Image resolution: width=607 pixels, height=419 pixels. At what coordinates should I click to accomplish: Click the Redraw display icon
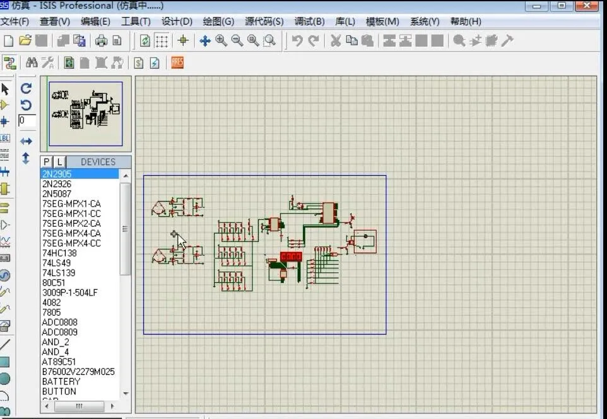pyautogui.click(x=145, y=40)
